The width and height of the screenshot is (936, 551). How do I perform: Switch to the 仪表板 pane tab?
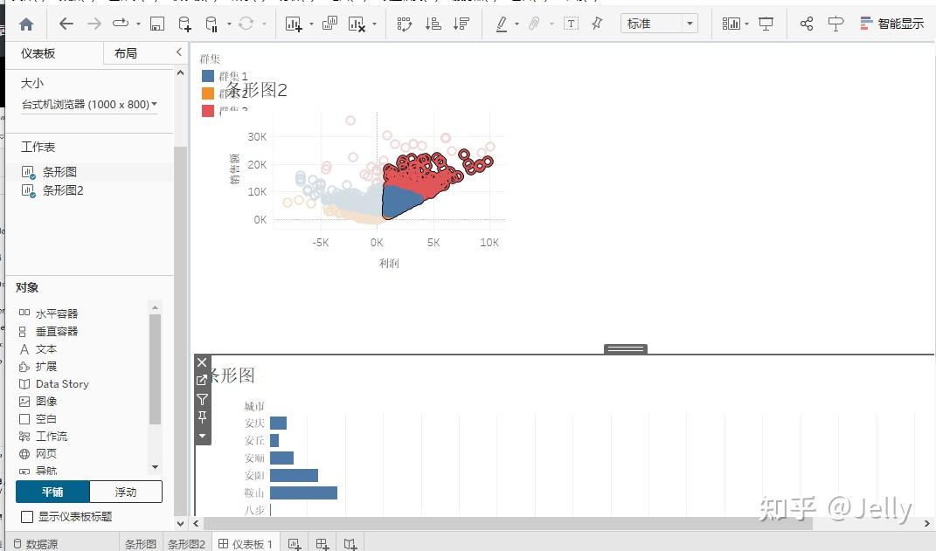click(38, 53)
